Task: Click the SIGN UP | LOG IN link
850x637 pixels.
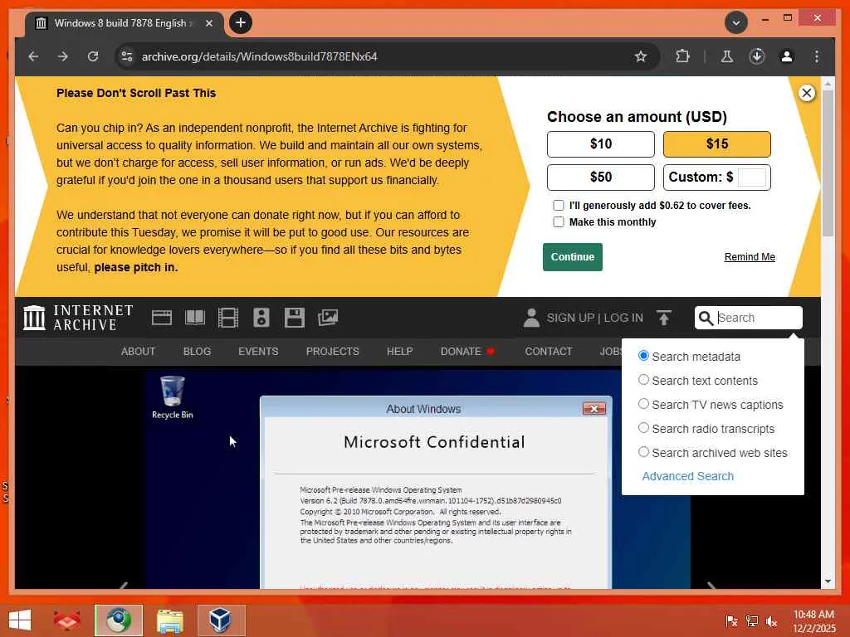Action: click(594, 318)
